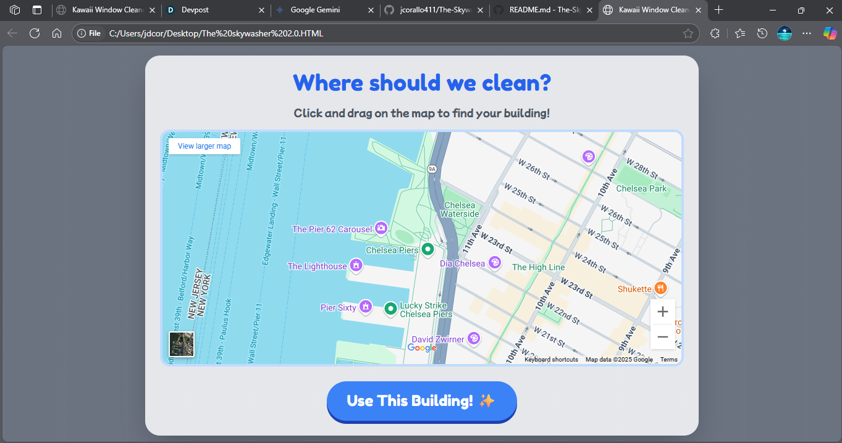Click The High Line map label
Screen dimensions: 842x443
pos(539,267)
